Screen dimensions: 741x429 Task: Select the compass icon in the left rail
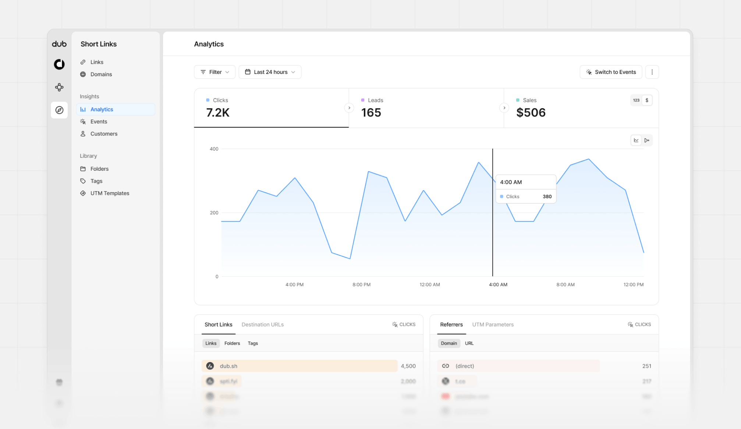click(59, 110)
